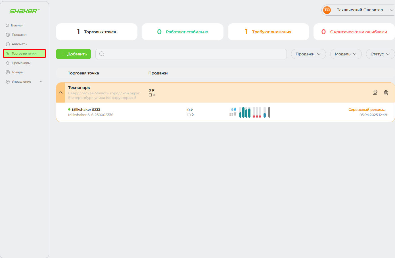Collapse the Технопарк row
This screenshot has height=258, width=395.
[x=60, y=93]
